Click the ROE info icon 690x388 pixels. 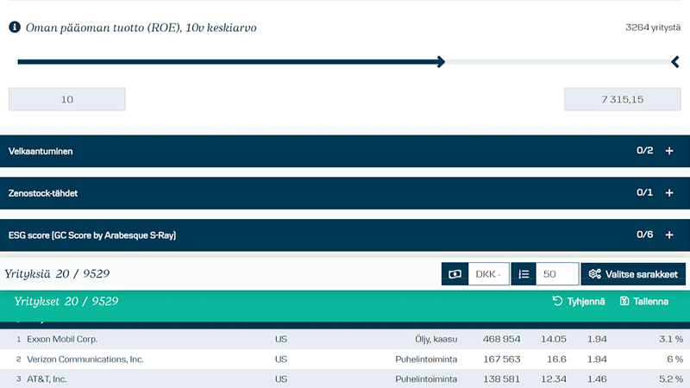coord(15,28)
